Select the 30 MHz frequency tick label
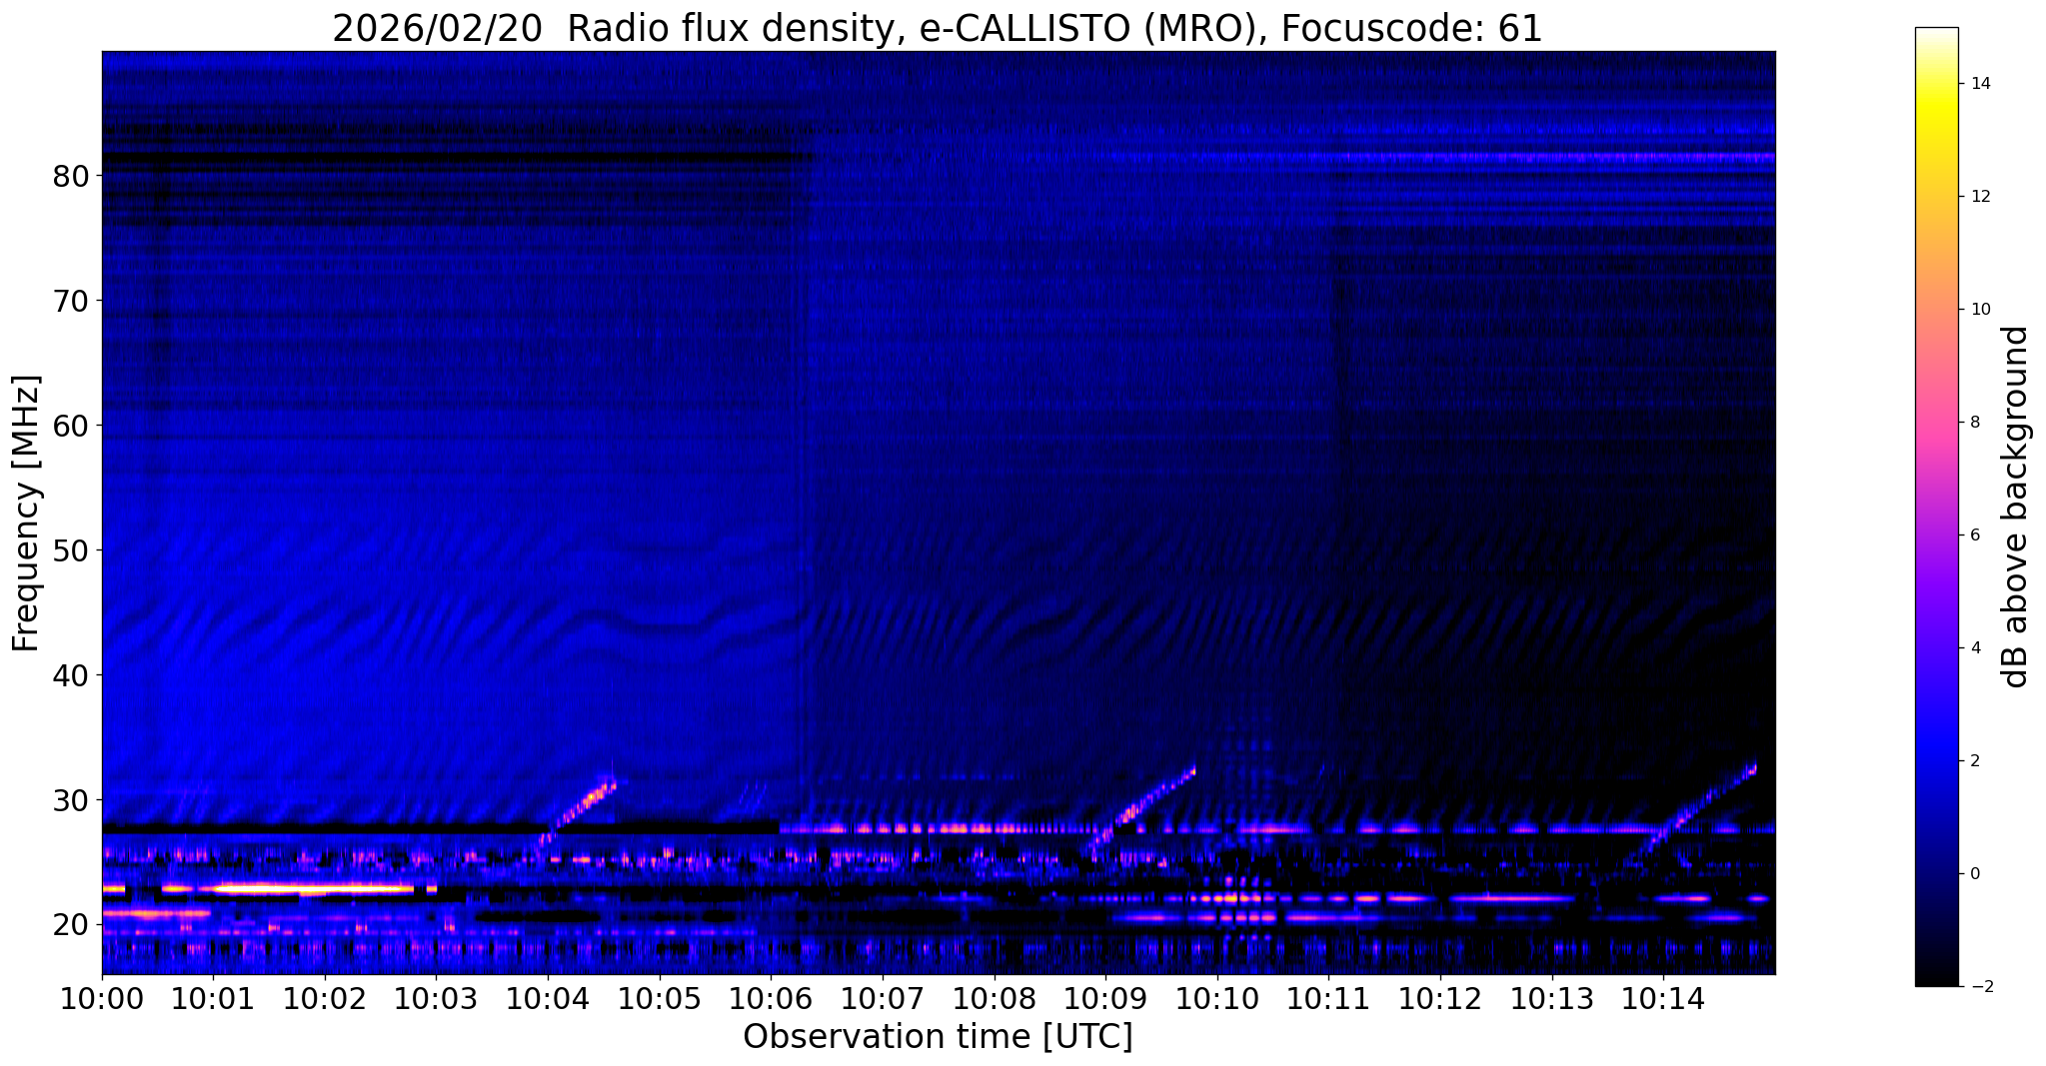This screenshot has height=1066, width=2046. tap(71, 800)
